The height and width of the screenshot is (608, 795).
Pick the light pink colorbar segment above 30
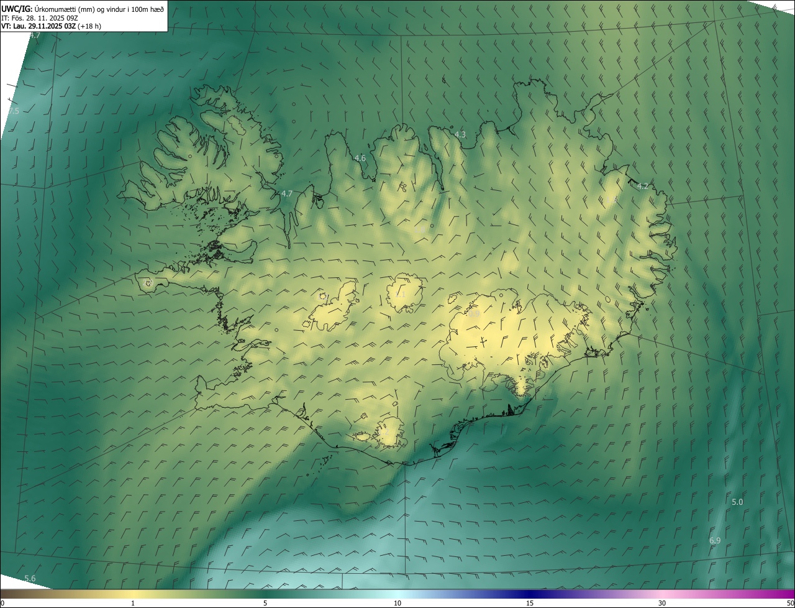(x=662, y=594)
